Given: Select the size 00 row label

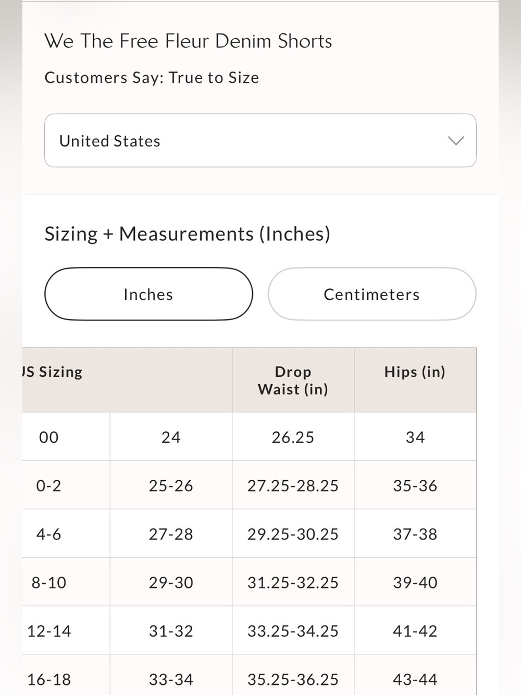Looking at the screenshot, I should [x=49, y=437].
